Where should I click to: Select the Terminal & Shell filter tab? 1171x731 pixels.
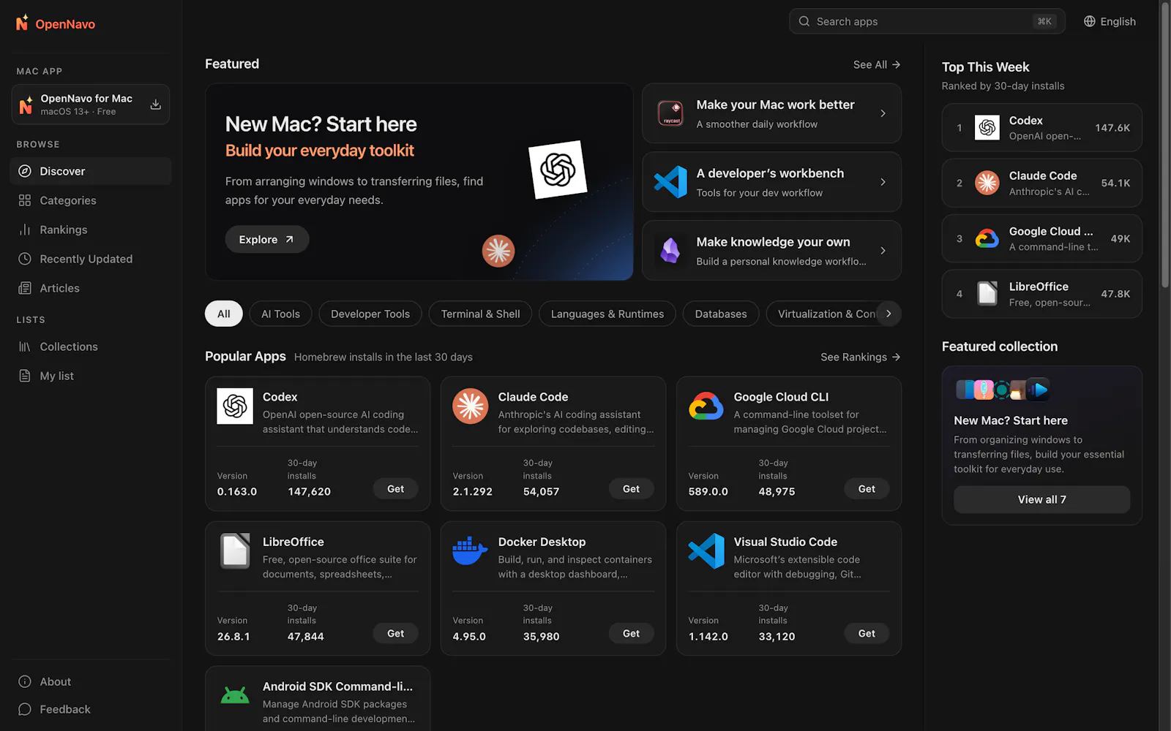tap(480, 314)
